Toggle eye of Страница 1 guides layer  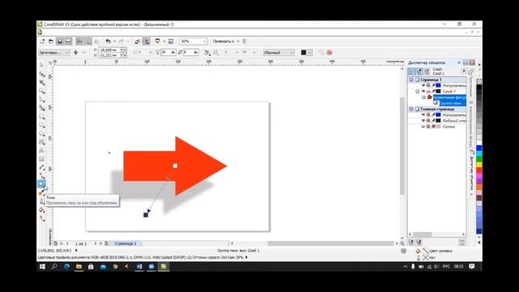[423, 85]
